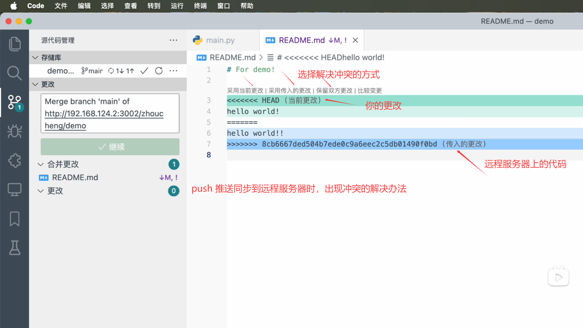Open the Testing flask icon

coord(15,248)
